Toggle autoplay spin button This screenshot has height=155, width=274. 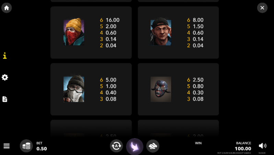click(116, 146)
